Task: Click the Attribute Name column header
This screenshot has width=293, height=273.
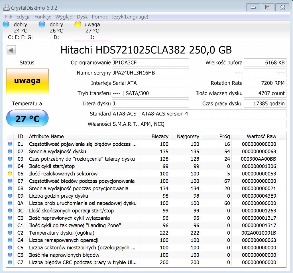Action: (x=83, y=136)
